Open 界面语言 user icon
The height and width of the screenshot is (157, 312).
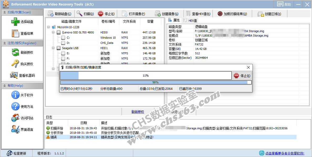tap(15, 129)
